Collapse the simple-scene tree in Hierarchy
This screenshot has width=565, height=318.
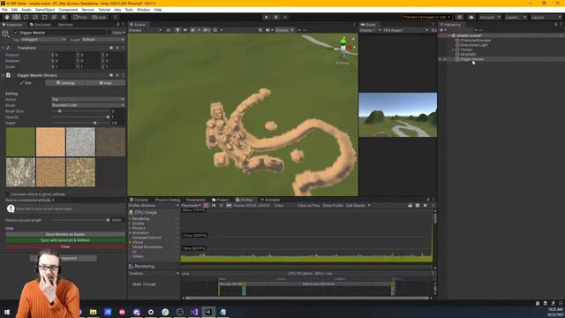coord(449,35)
